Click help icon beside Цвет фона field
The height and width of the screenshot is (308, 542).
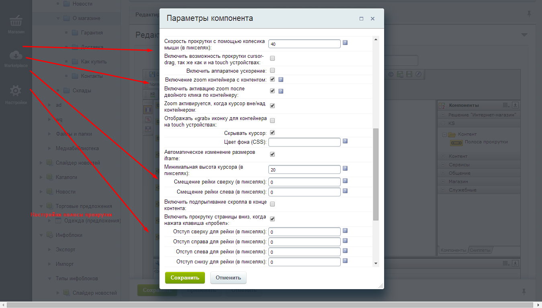pyautogui.click(x=345, y=141)
